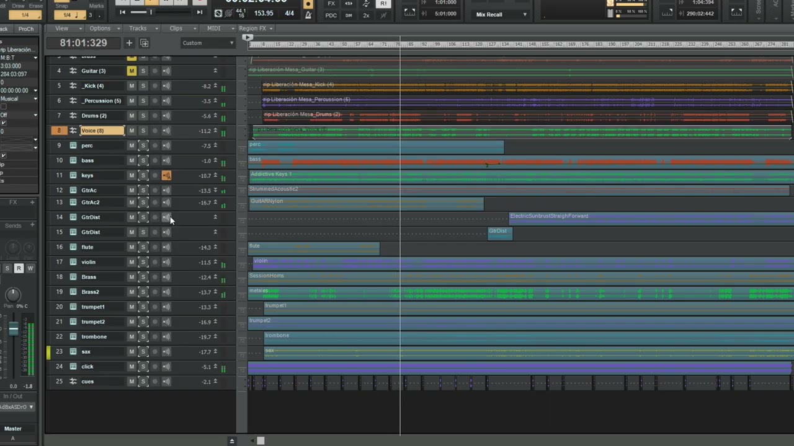Viewport: 794px width, 446px height.
Task: Click the DIM solo button
Action: (349, 15)
